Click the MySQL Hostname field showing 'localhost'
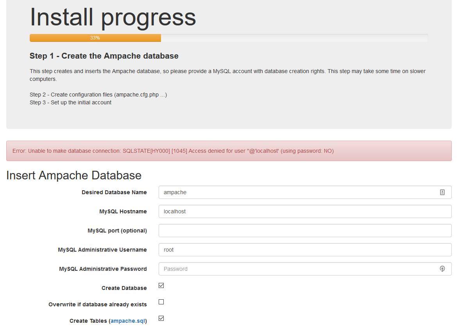 pos(274,211)
